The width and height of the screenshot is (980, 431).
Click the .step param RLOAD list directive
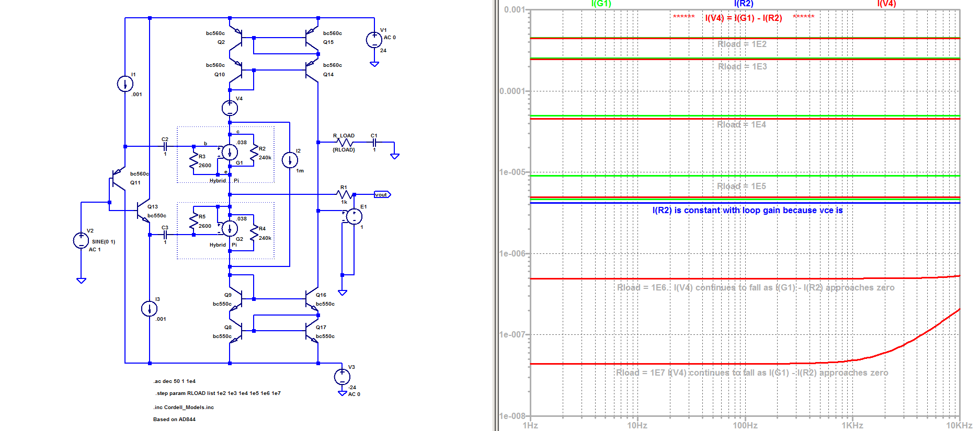[x=218, y=393]
